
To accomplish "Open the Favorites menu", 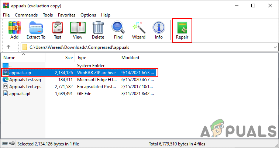I will pos(66,15).
